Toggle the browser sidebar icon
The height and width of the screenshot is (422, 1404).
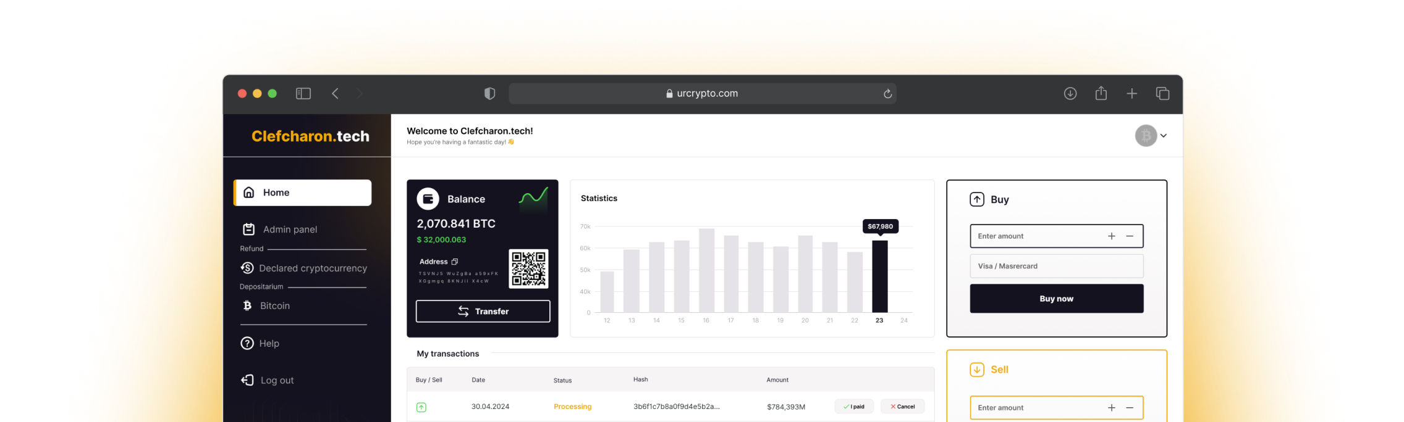pyautogui.click(x=303, y=94)
